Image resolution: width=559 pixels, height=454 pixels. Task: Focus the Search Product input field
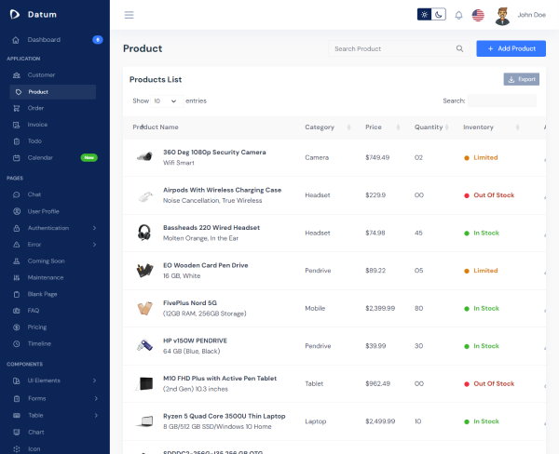click(x=391, y=48)
